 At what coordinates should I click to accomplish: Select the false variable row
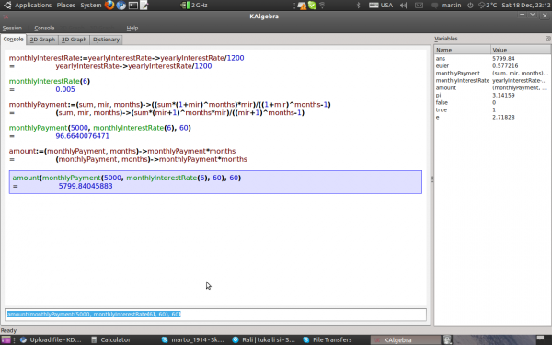click(492, 102)
